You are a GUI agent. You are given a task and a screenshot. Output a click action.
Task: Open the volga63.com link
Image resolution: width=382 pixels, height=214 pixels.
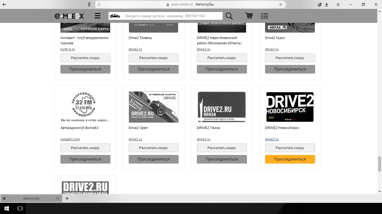click(70, 139)
